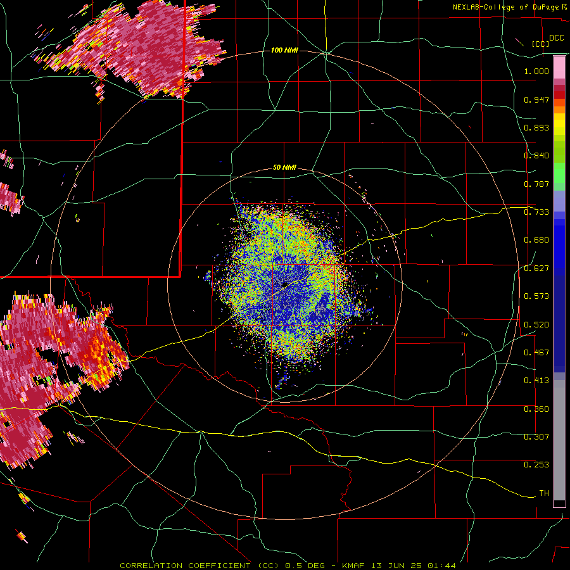Pick the gray swatch on the color bar
The image size is (570, 570).
click(559, 440)
